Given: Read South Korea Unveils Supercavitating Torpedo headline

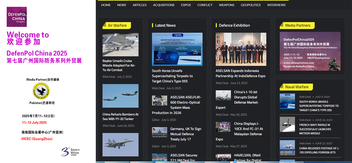Looking at the screenshot, I should pos(172,76).
